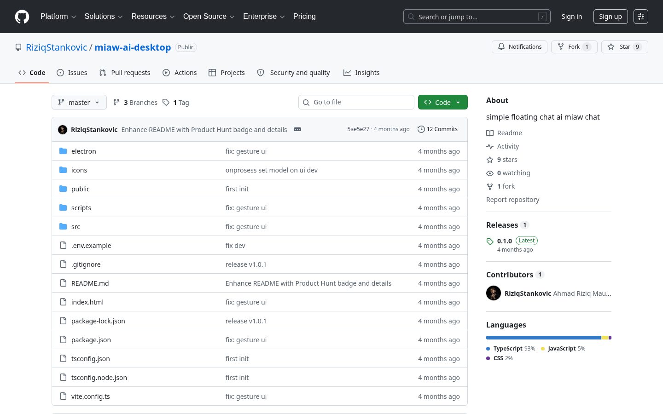Click the repository book icon beside RiziqStankovic
The width and height of the screenshot is (663, 414).
[x=18, y=47]
